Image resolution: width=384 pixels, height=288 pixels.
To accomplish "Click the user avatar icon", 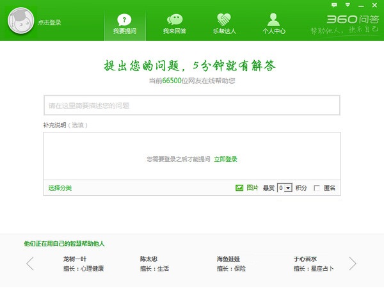I will (x=21, y=20).
